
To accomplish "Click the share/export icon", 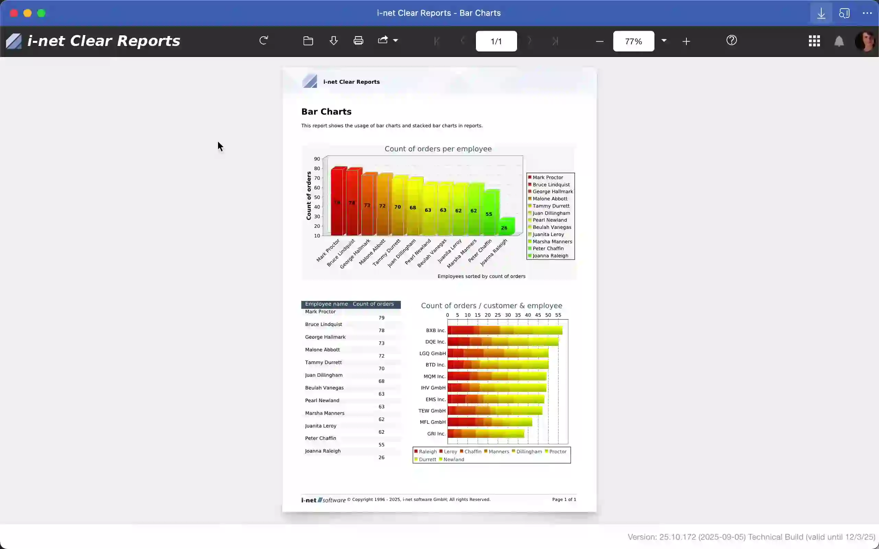I will (x=383, y=40).
